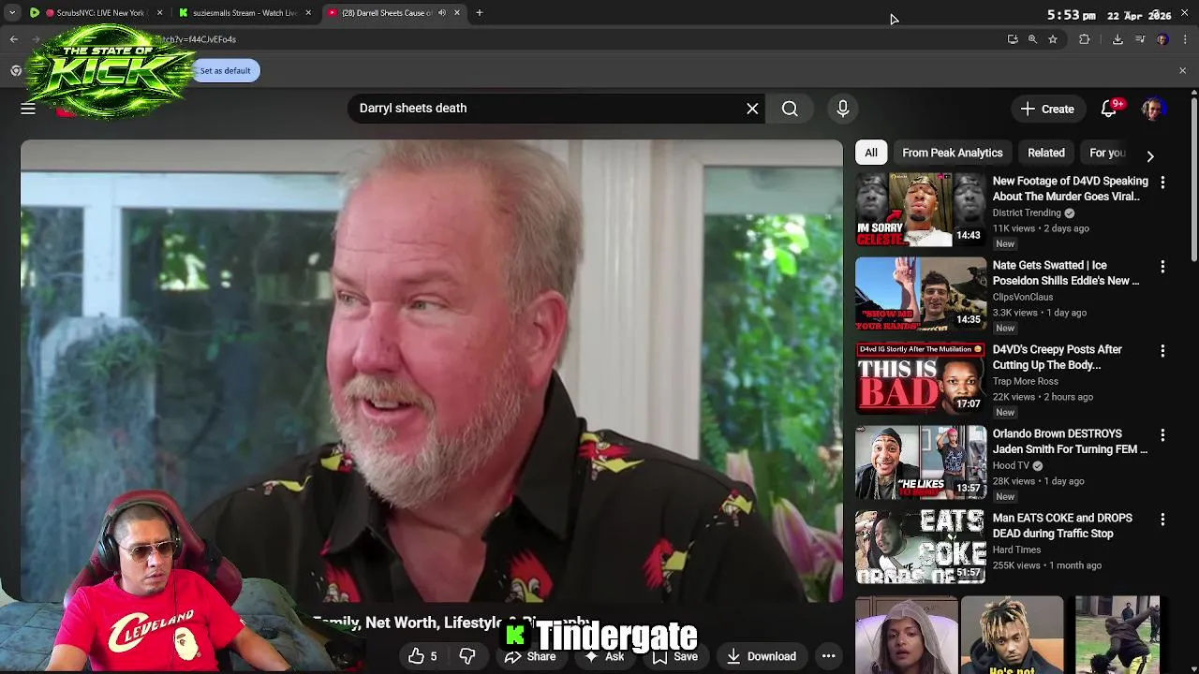Open the ClipsVonClaus channel

pos(1023,298)
